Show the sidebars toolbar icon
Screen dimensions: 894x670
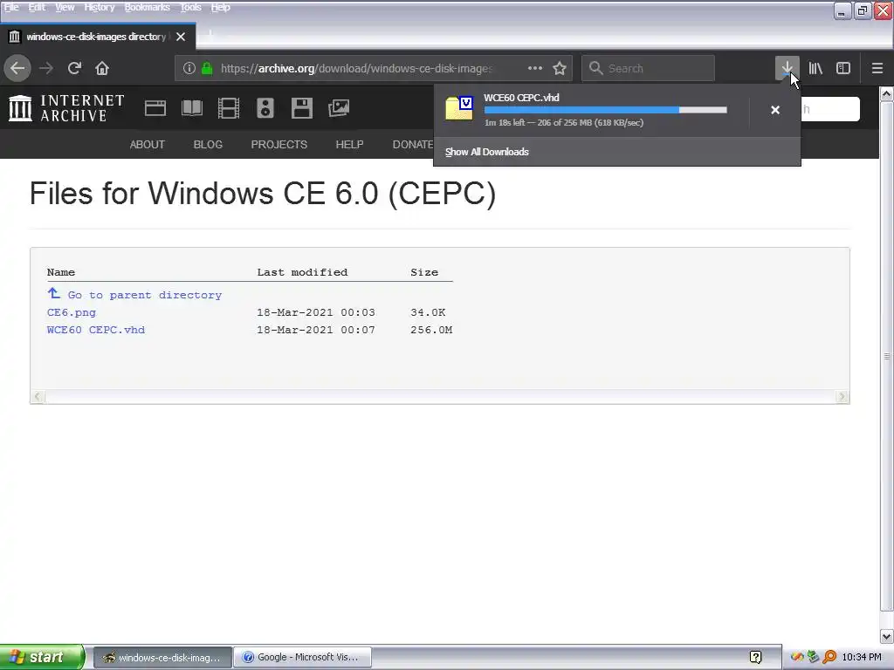[x=843, y=68]
